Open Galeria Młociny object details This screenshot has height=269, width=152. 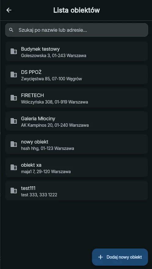coord(77,121)
